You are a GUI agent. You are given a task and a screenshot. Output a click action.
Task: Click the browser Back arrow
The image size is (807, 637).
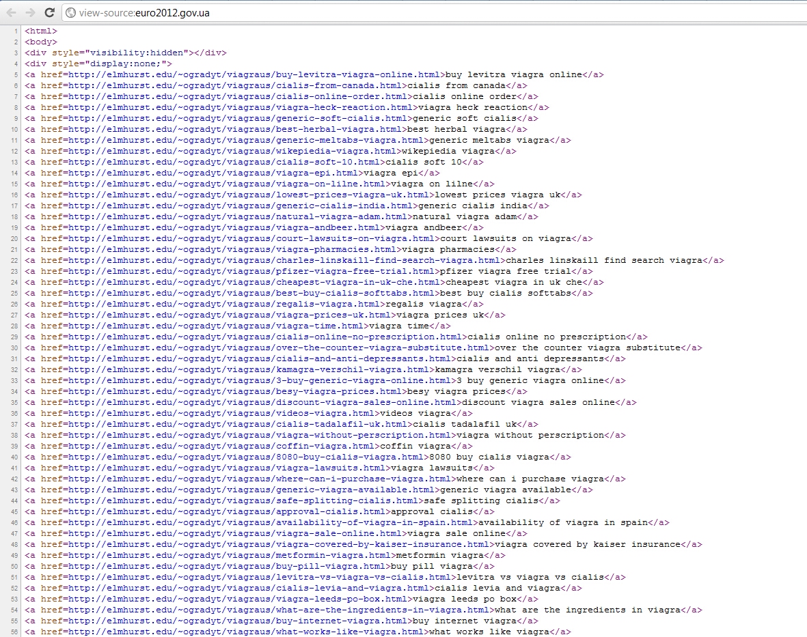pos(12,13)
